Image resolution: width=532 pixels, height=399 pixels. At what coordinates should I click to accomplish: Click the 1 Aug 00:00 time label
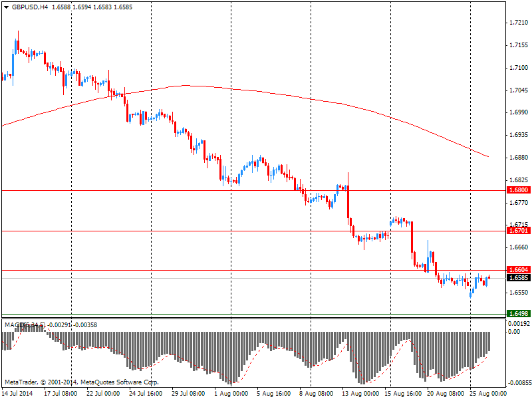(231, 394)
